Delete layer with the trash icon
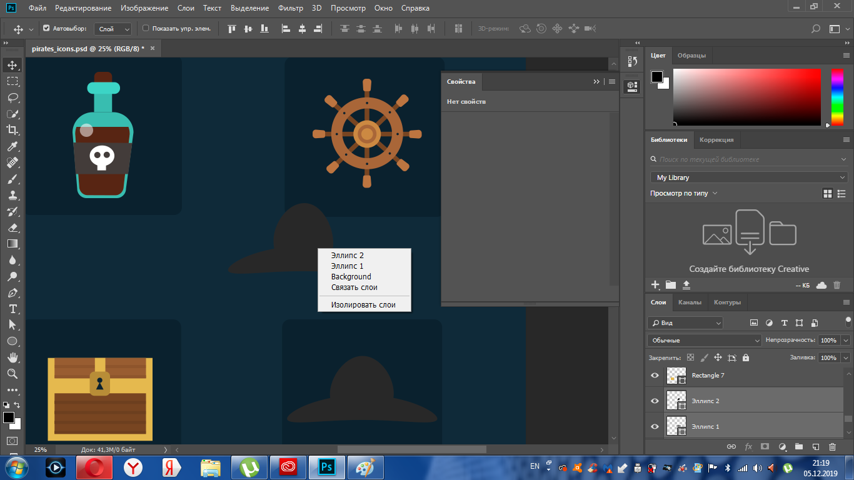854x480 pixels. pyautogui.click(x=832, y=447)
